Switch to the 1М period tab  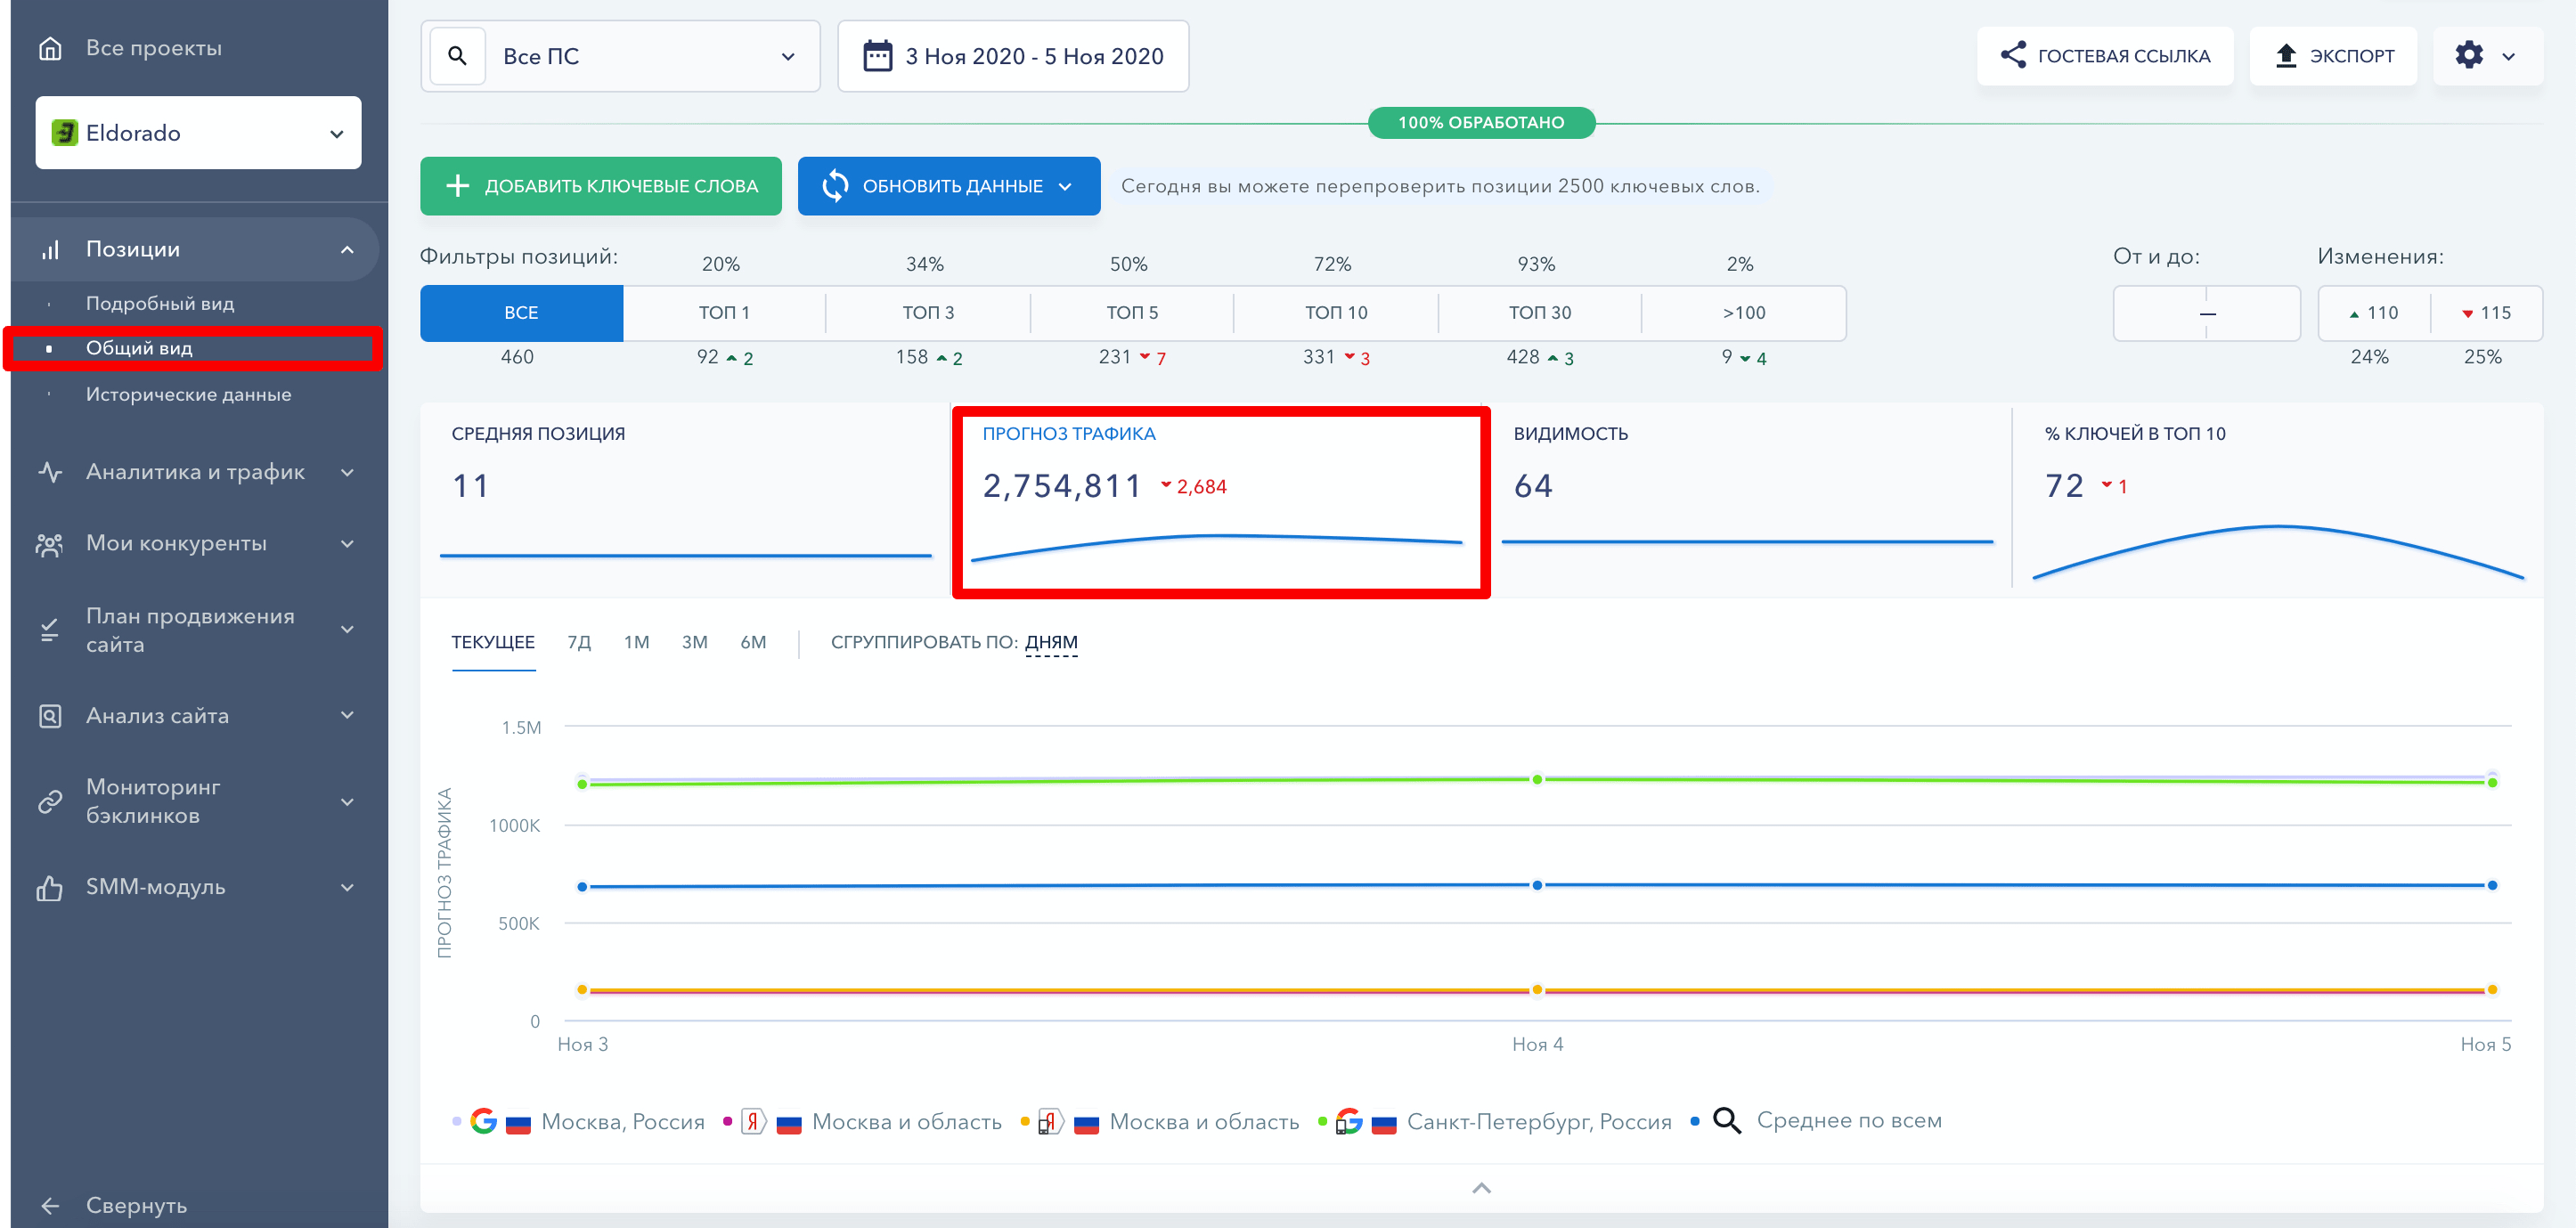(636, 643)
